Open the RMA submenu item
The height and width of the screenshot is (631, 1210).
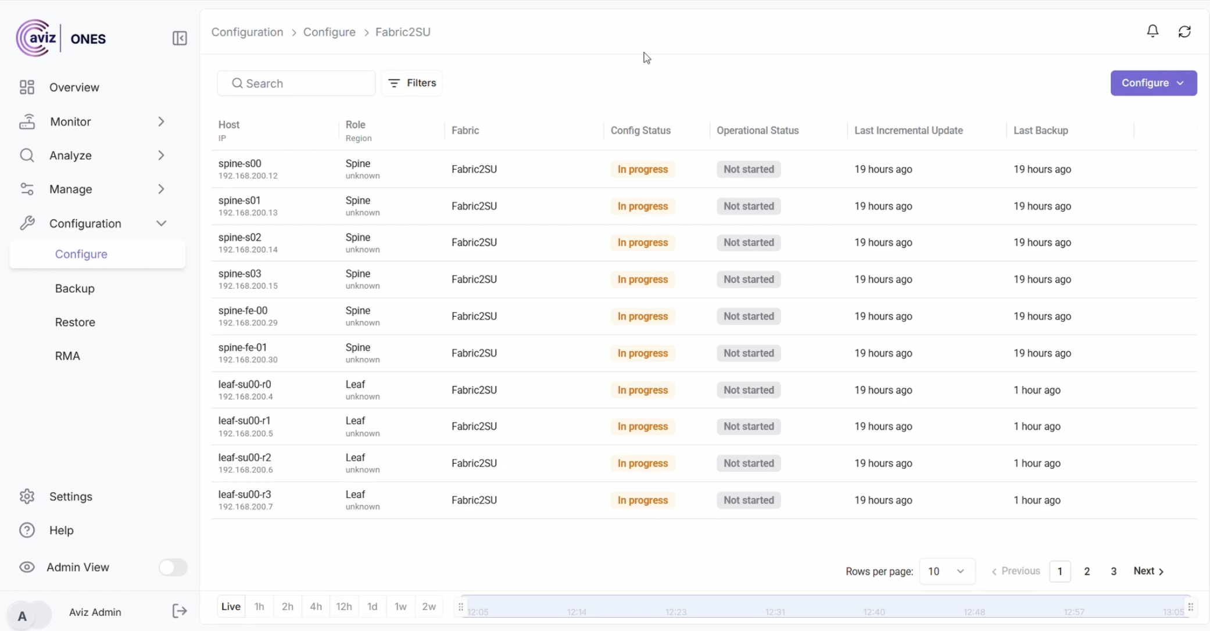pyautogui.click(x=67, y=356)
